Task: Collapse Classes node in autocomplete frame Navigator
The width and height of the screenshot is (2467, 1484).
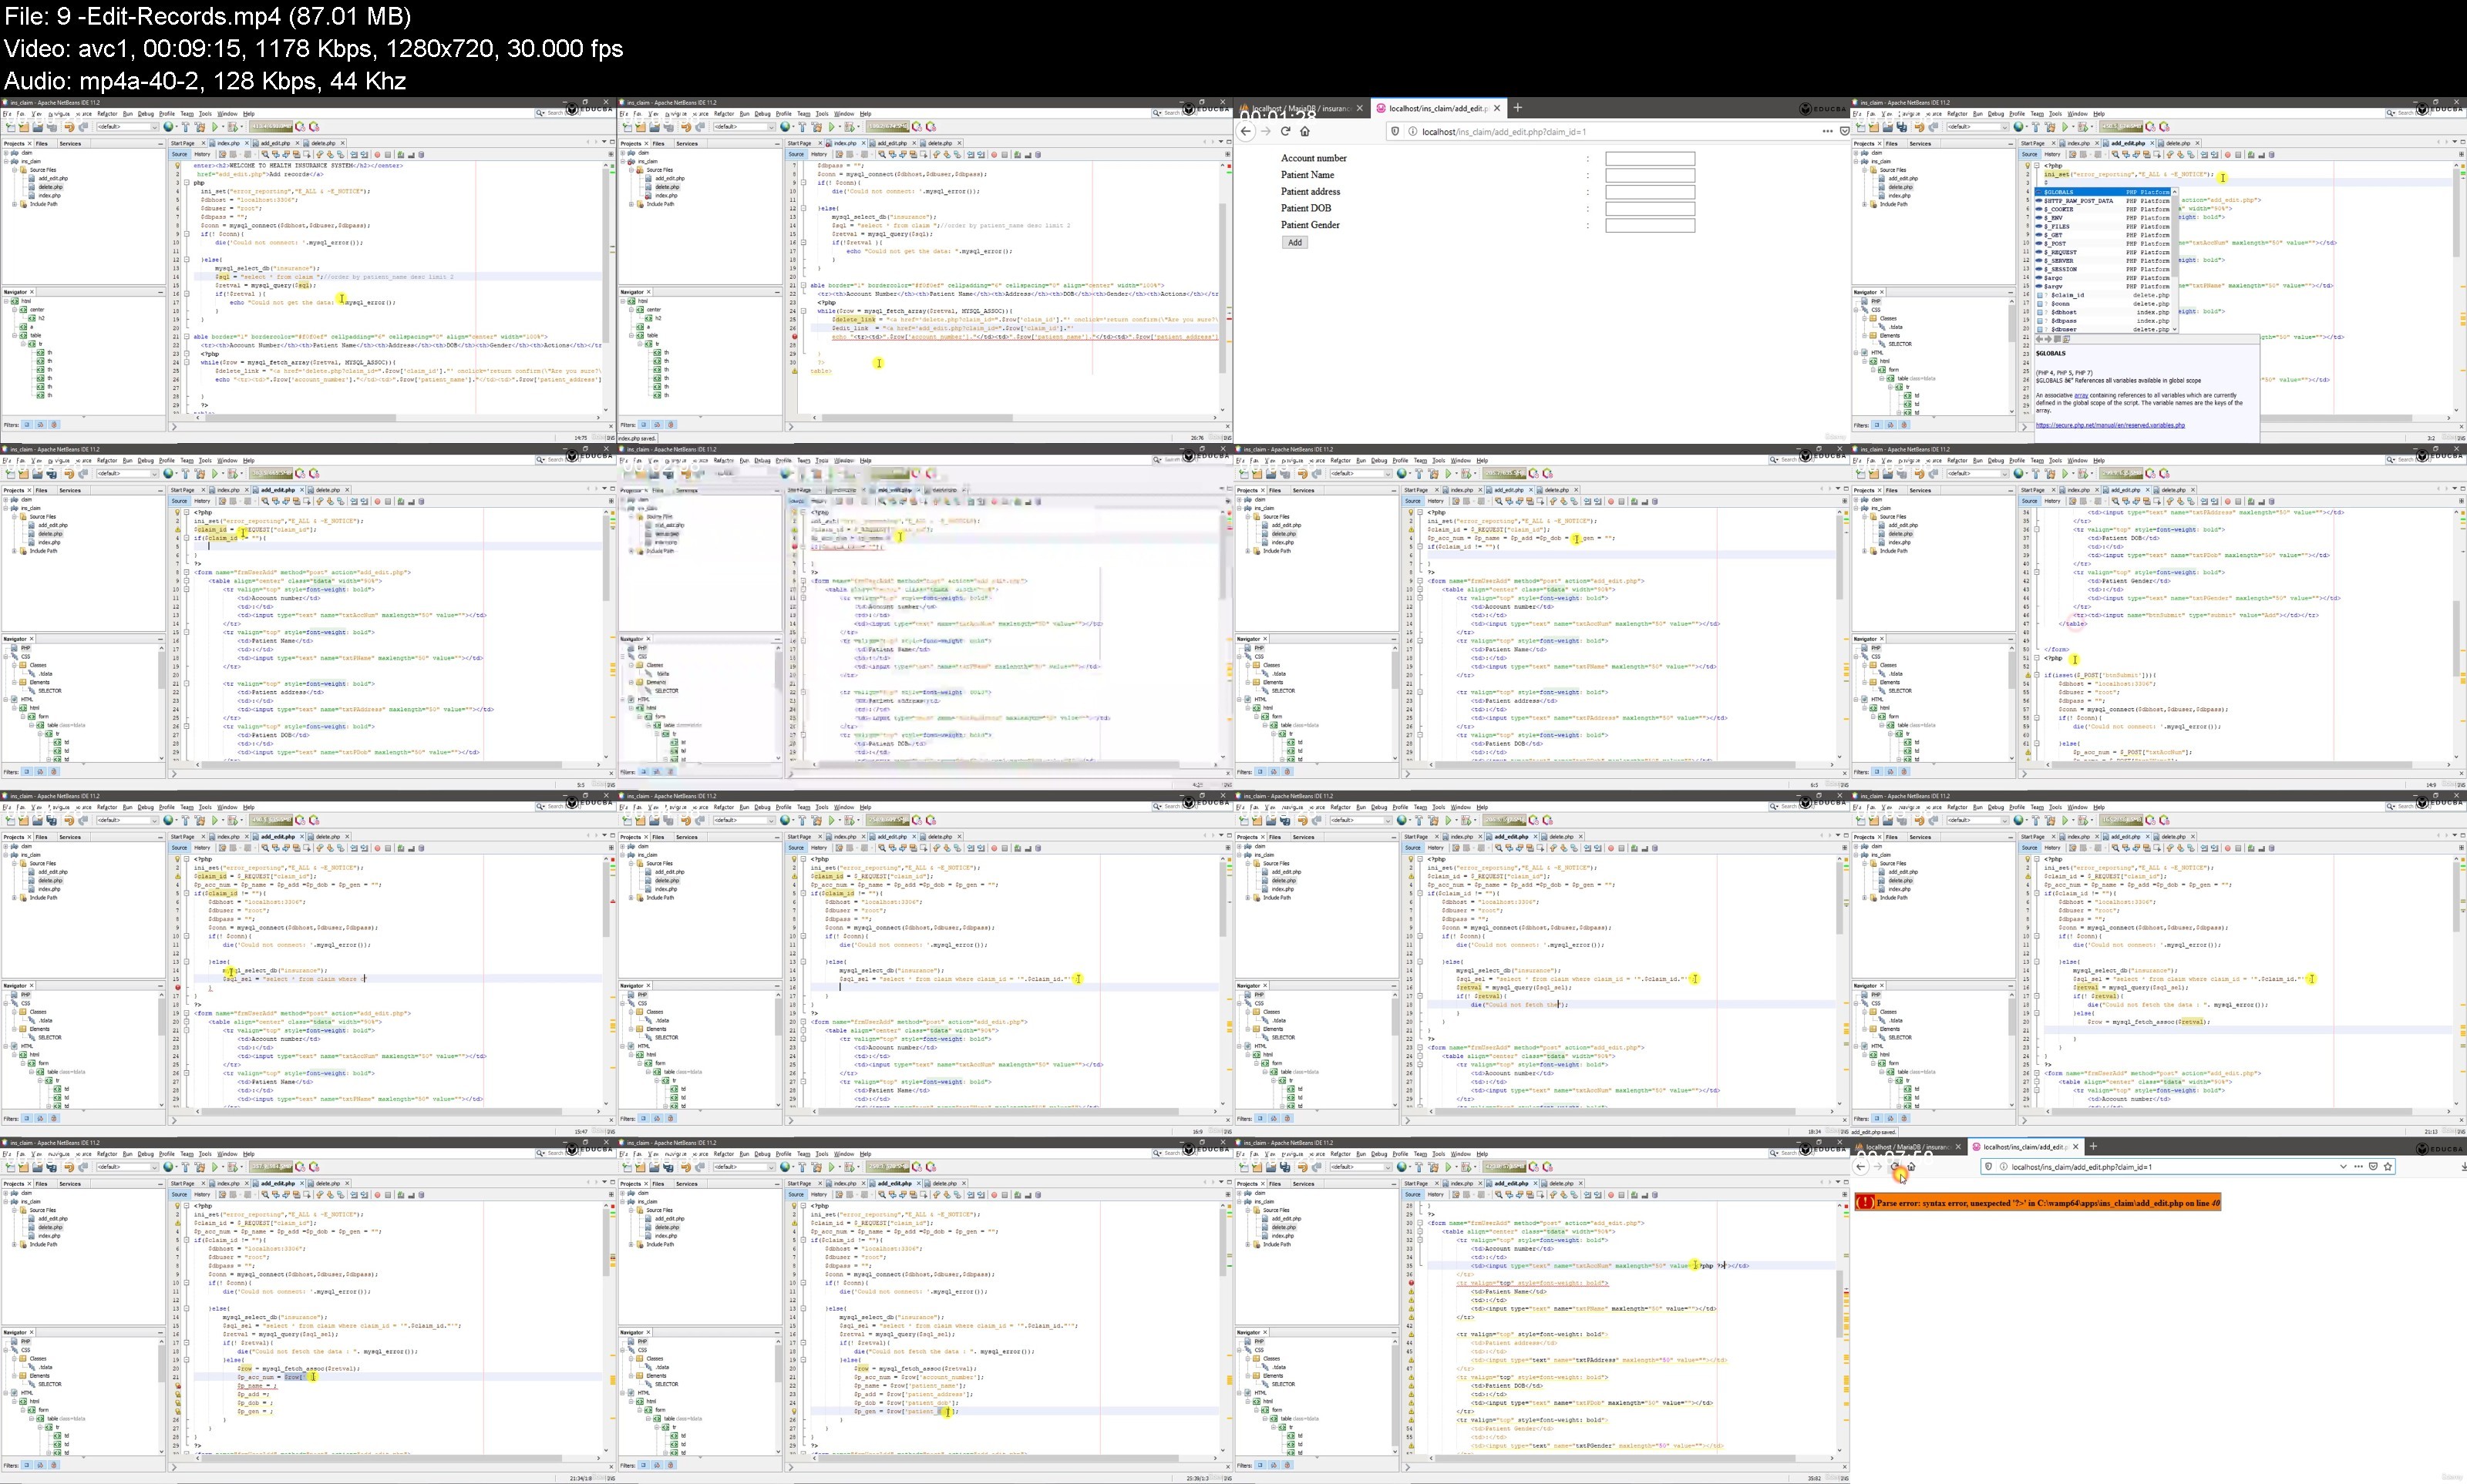Action: [x=1865, y=319]
